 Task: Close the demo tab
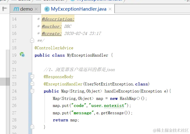(36, 9)
